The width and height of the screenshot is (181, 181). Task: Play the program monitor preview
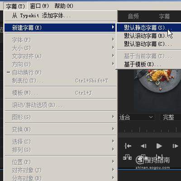[159, 146]
